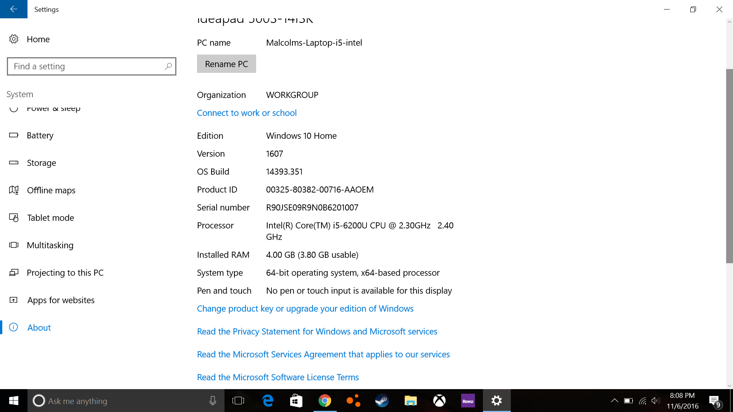Click the Installed RAM 4.00 GB value
The image size is (733, 412).
pos(312,255)
